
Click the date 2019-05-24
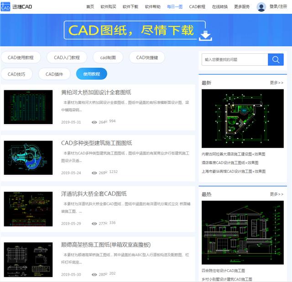[71, 173]
